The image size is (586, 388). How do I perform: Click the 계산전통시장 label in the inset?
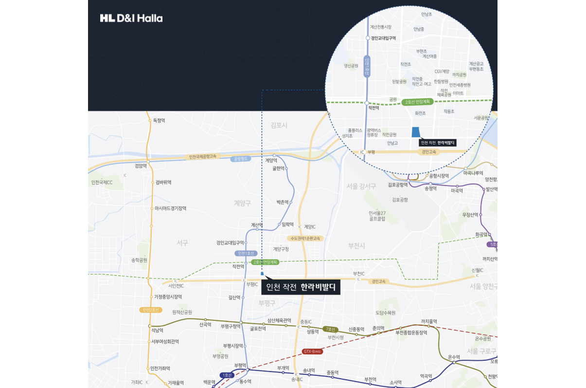tap(381, 27)
